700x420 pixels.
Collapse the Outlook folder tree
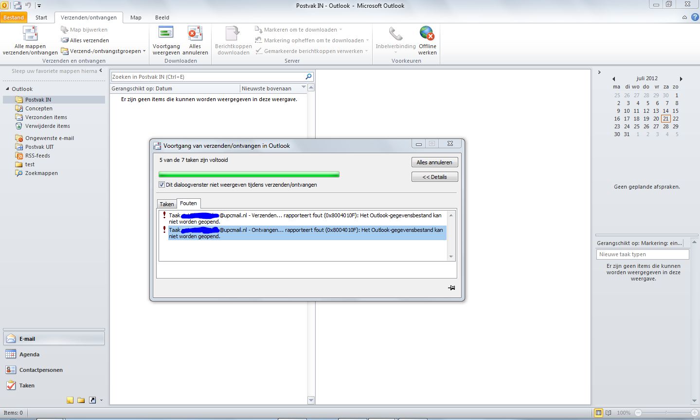pyautogui.click(x=7, y=89)
